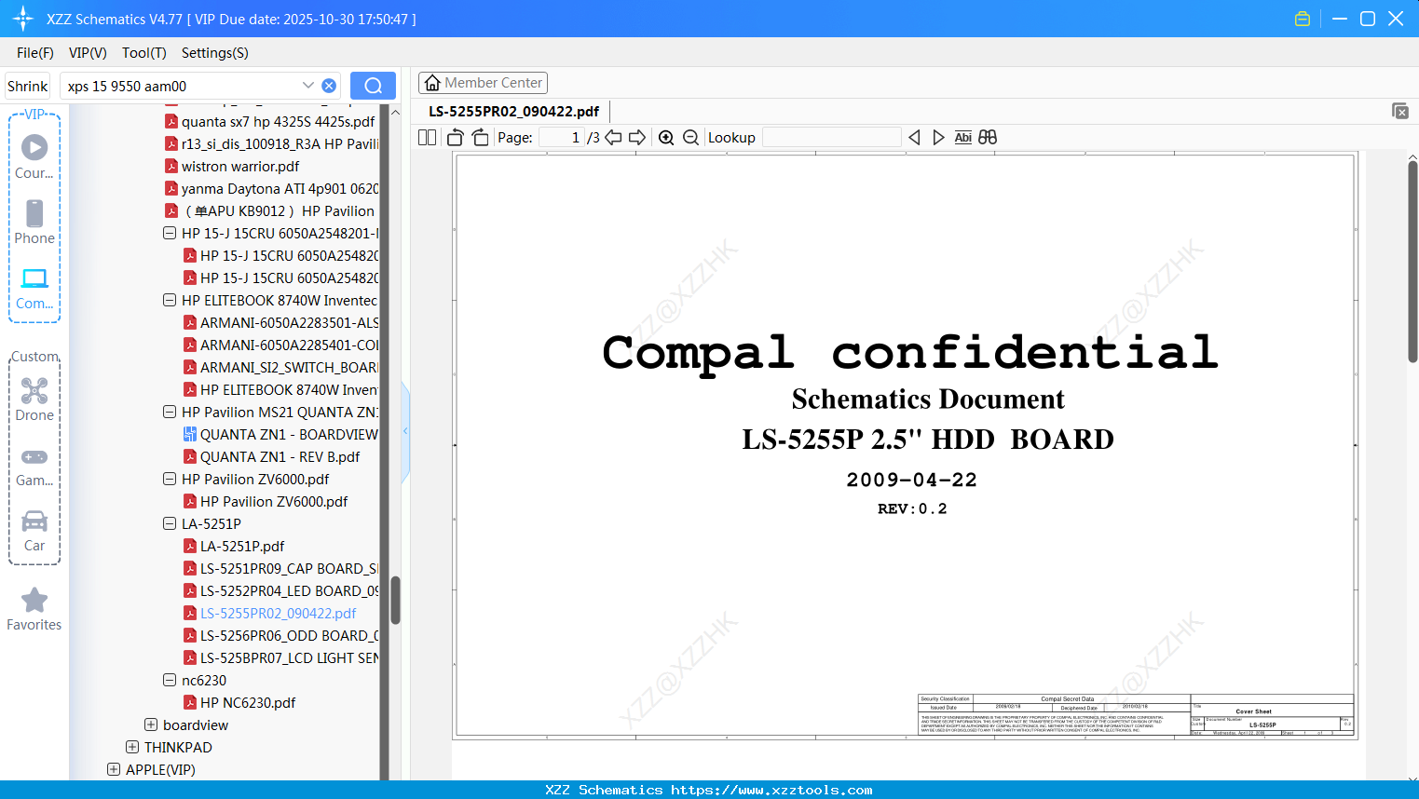
Task: Open Tool menu
Action: click(x=143, y=53)
